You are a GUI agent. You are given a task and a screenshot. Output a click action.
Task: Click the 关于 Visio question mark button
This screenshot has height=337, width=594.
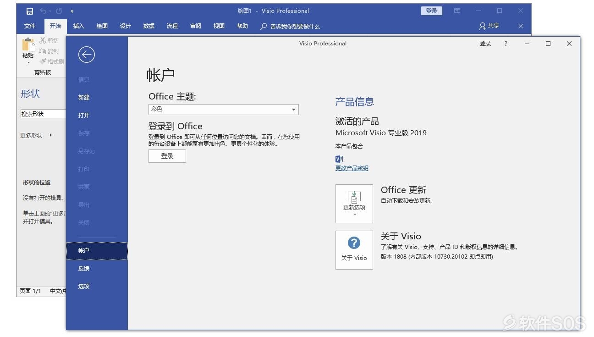click(x=354, y=250)
